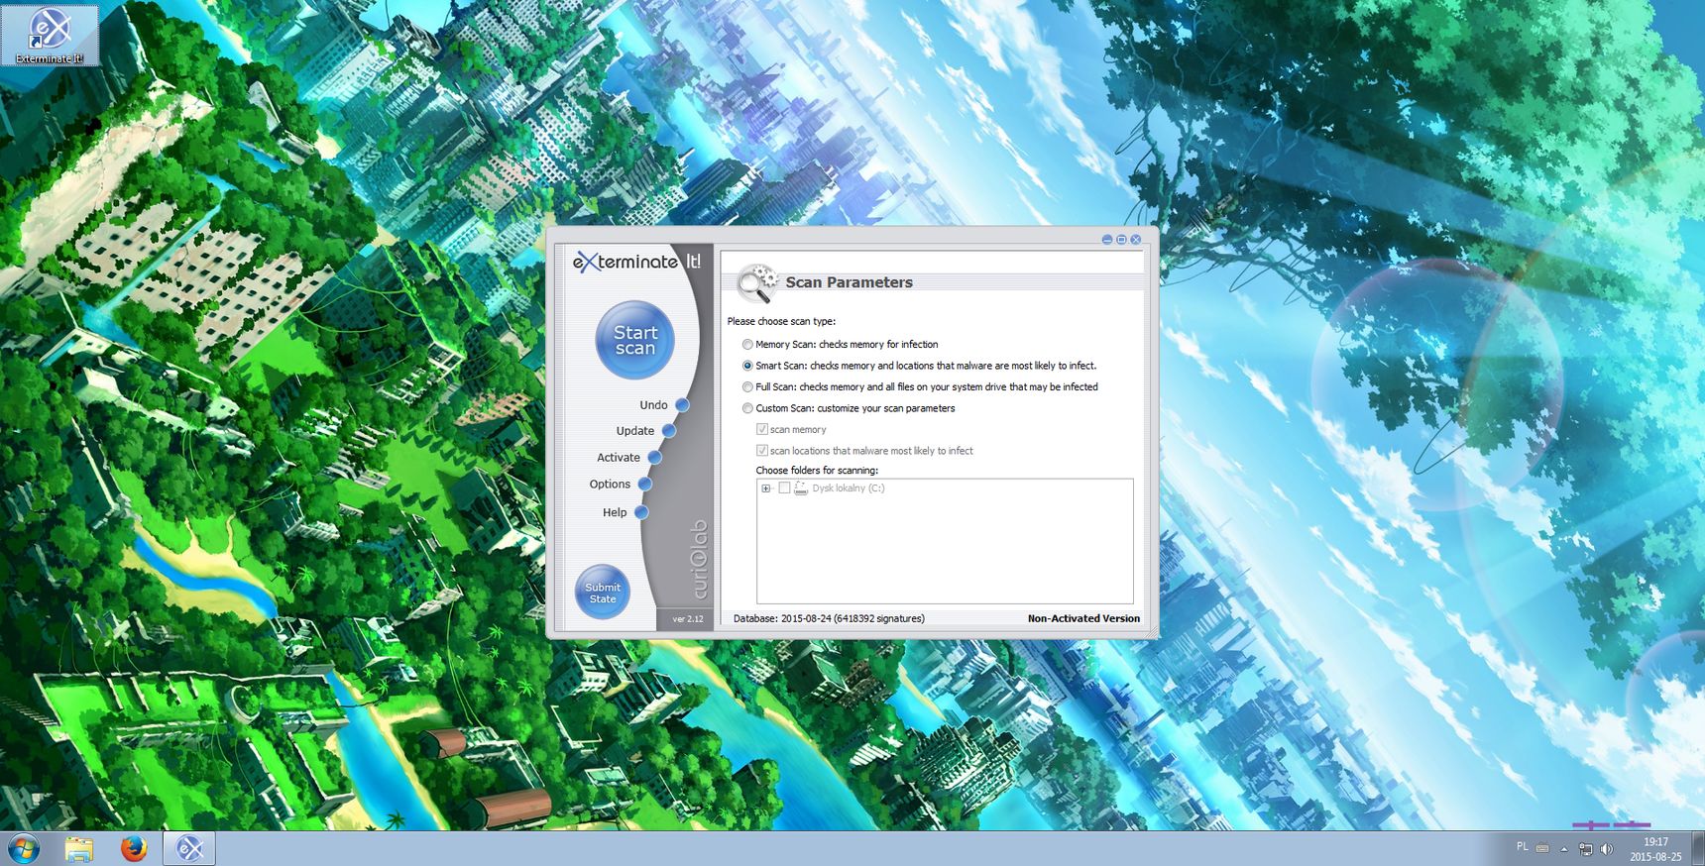This screenshot has height=866, width=1705.
Task: Open Windows Explorer from the taskbar
Action: [x=79, y=849]
